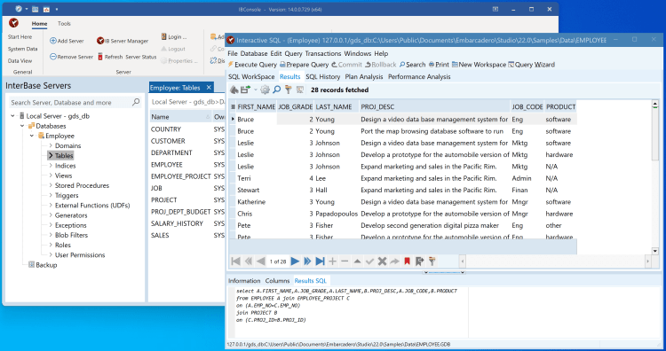666x351 pixels.
Task: Collapse the Employee database node
Action: (x=32, y=136)
